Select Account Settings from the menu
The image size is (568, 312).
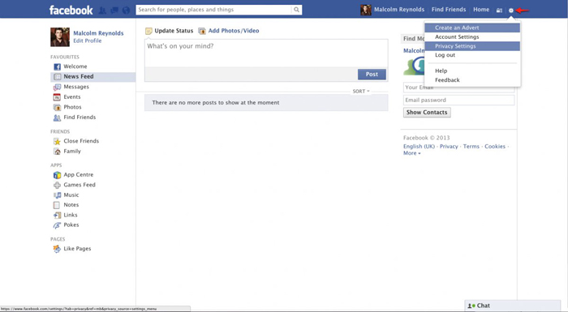[x=472, y=37]
